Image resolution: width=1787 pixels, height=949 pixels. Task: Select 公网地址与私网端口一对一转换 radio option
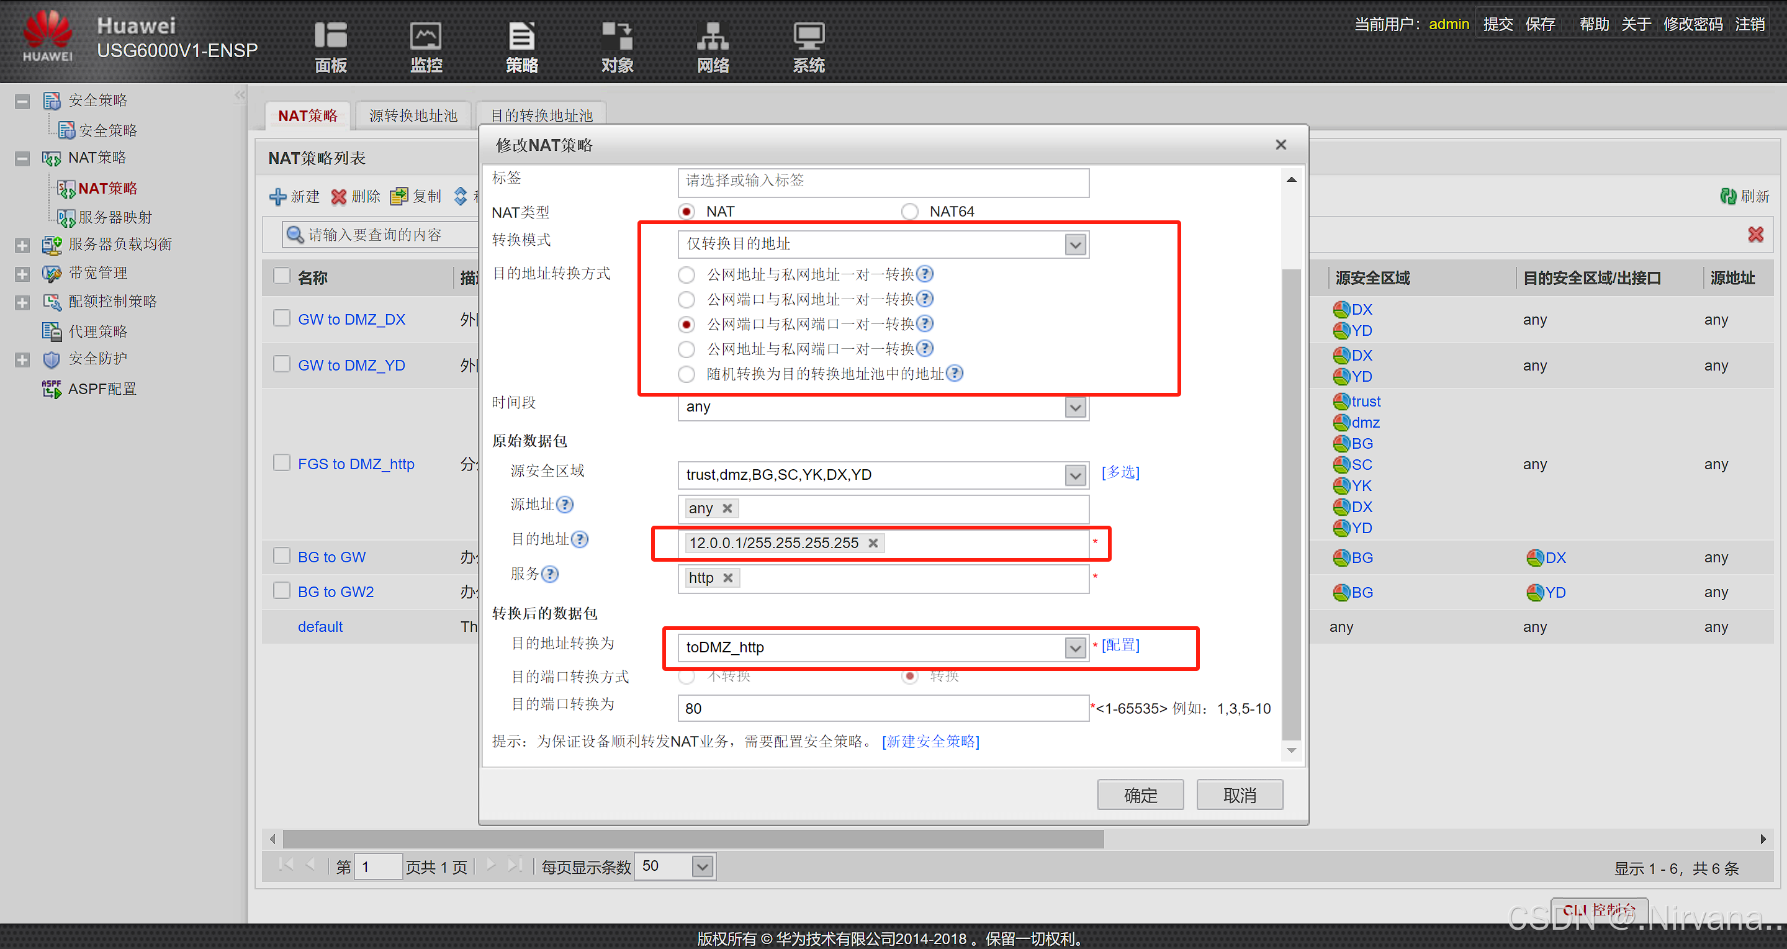[x=686, y=349]
